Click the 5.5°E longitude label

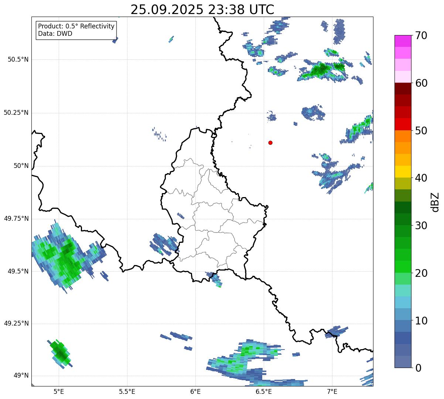[x=127, y=391]
